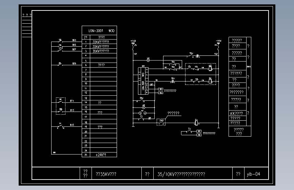This screenshot has height=190, width=294.
Task: Click the LD indicator lamp symbol
Action: pos(148,61)
